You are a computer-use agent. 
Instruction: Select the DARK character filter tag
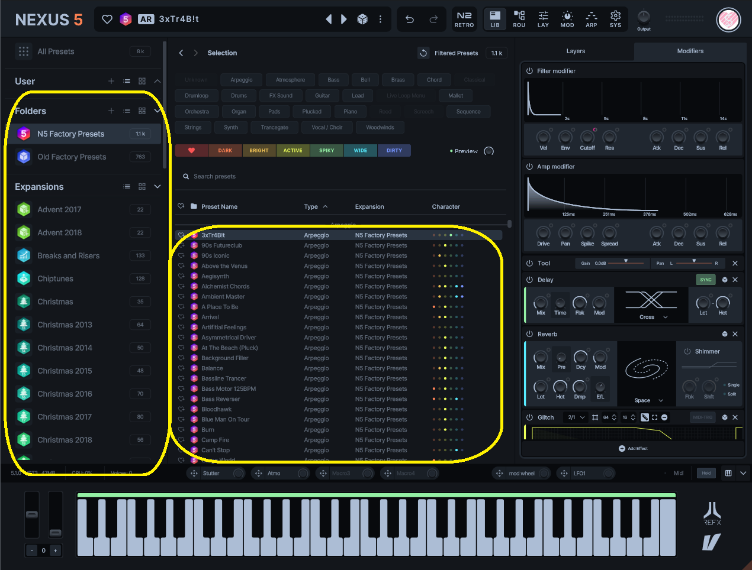click(225, 151)
